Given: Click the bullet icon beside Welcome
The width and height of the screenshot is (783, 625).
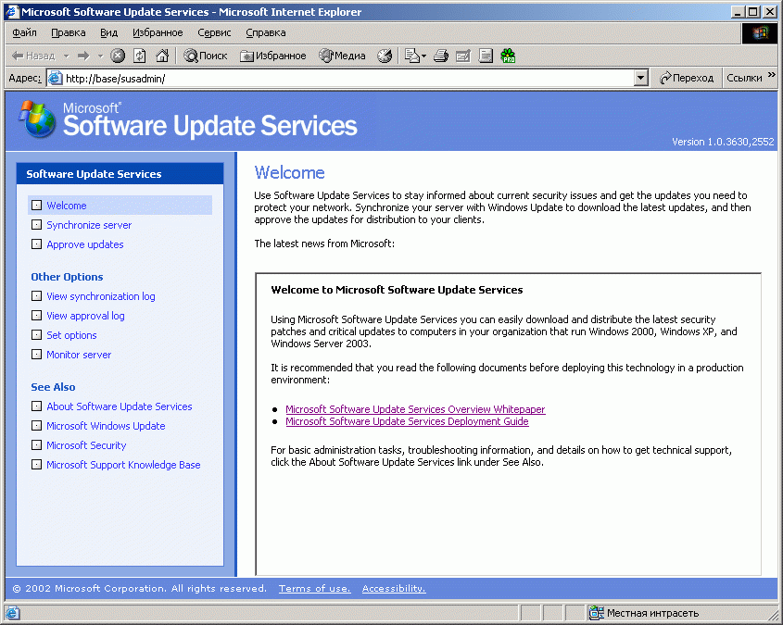Looking at the screenshot, I should [x=36, y=205].
